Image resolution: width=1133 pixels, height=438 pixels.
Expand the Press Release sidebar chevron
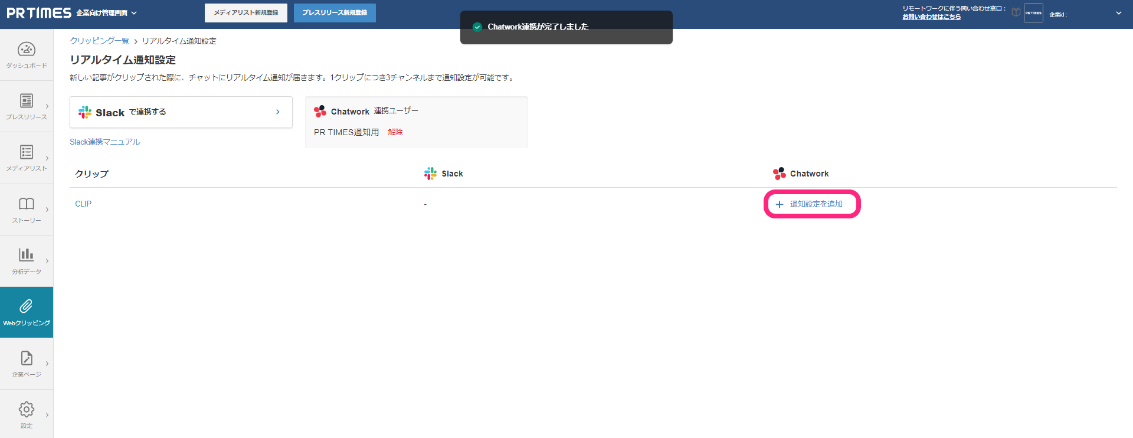47,107
